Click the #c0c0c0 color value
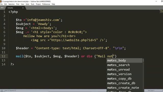 [75, 32]
